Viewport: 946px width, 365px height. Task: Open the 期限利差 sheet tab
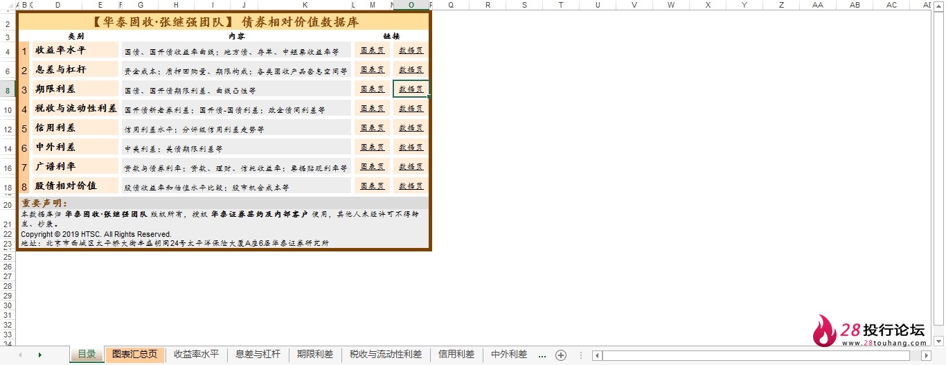point(315,355)
